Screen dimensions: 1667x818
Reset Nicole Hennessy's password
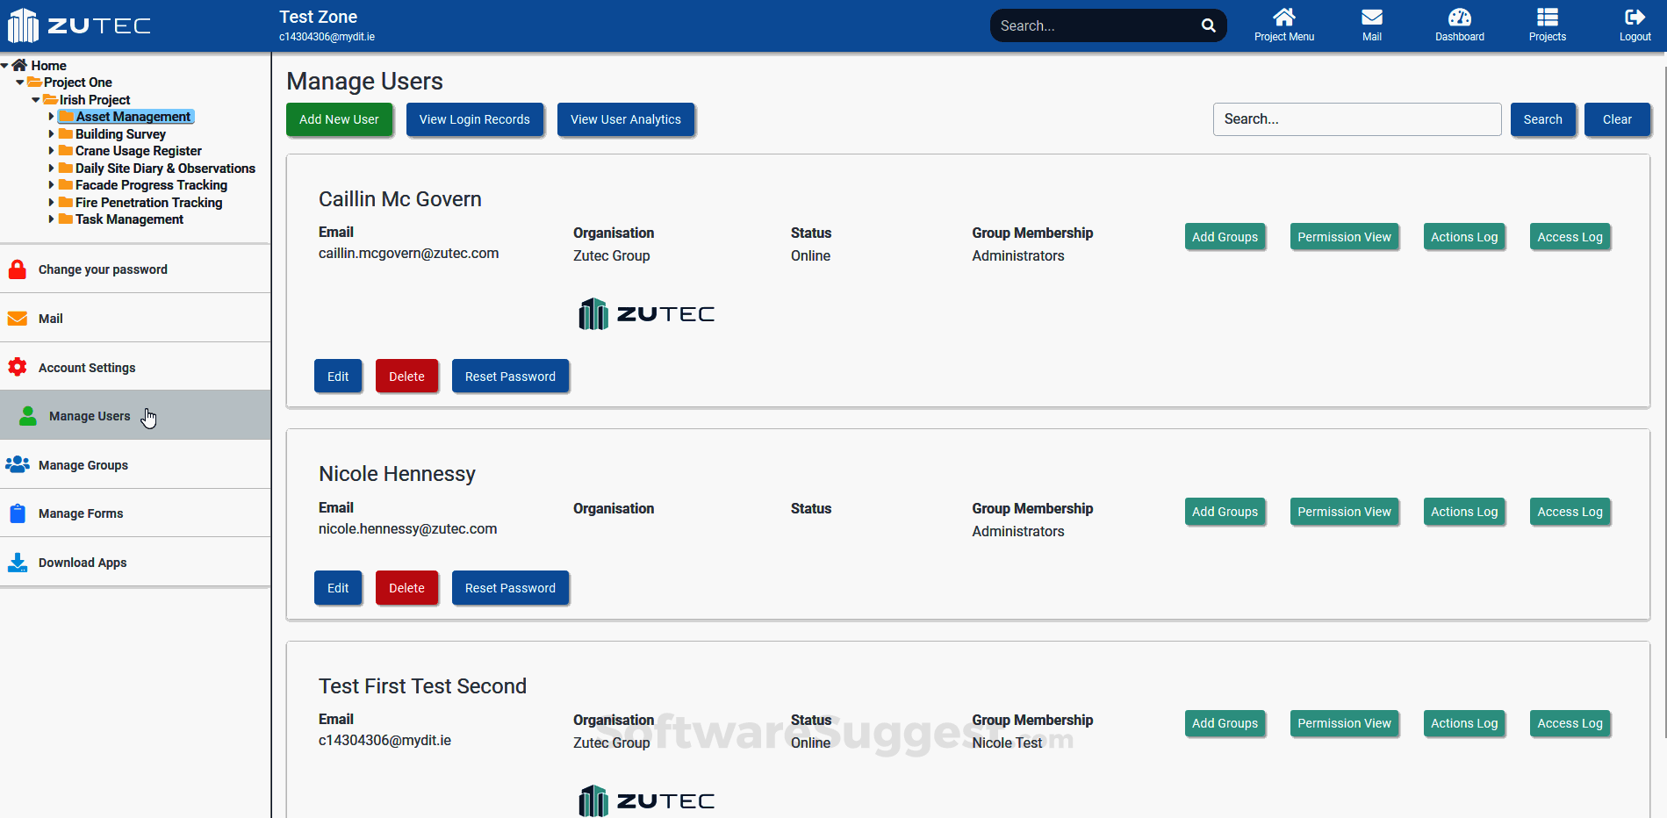[x=510, y=587]
